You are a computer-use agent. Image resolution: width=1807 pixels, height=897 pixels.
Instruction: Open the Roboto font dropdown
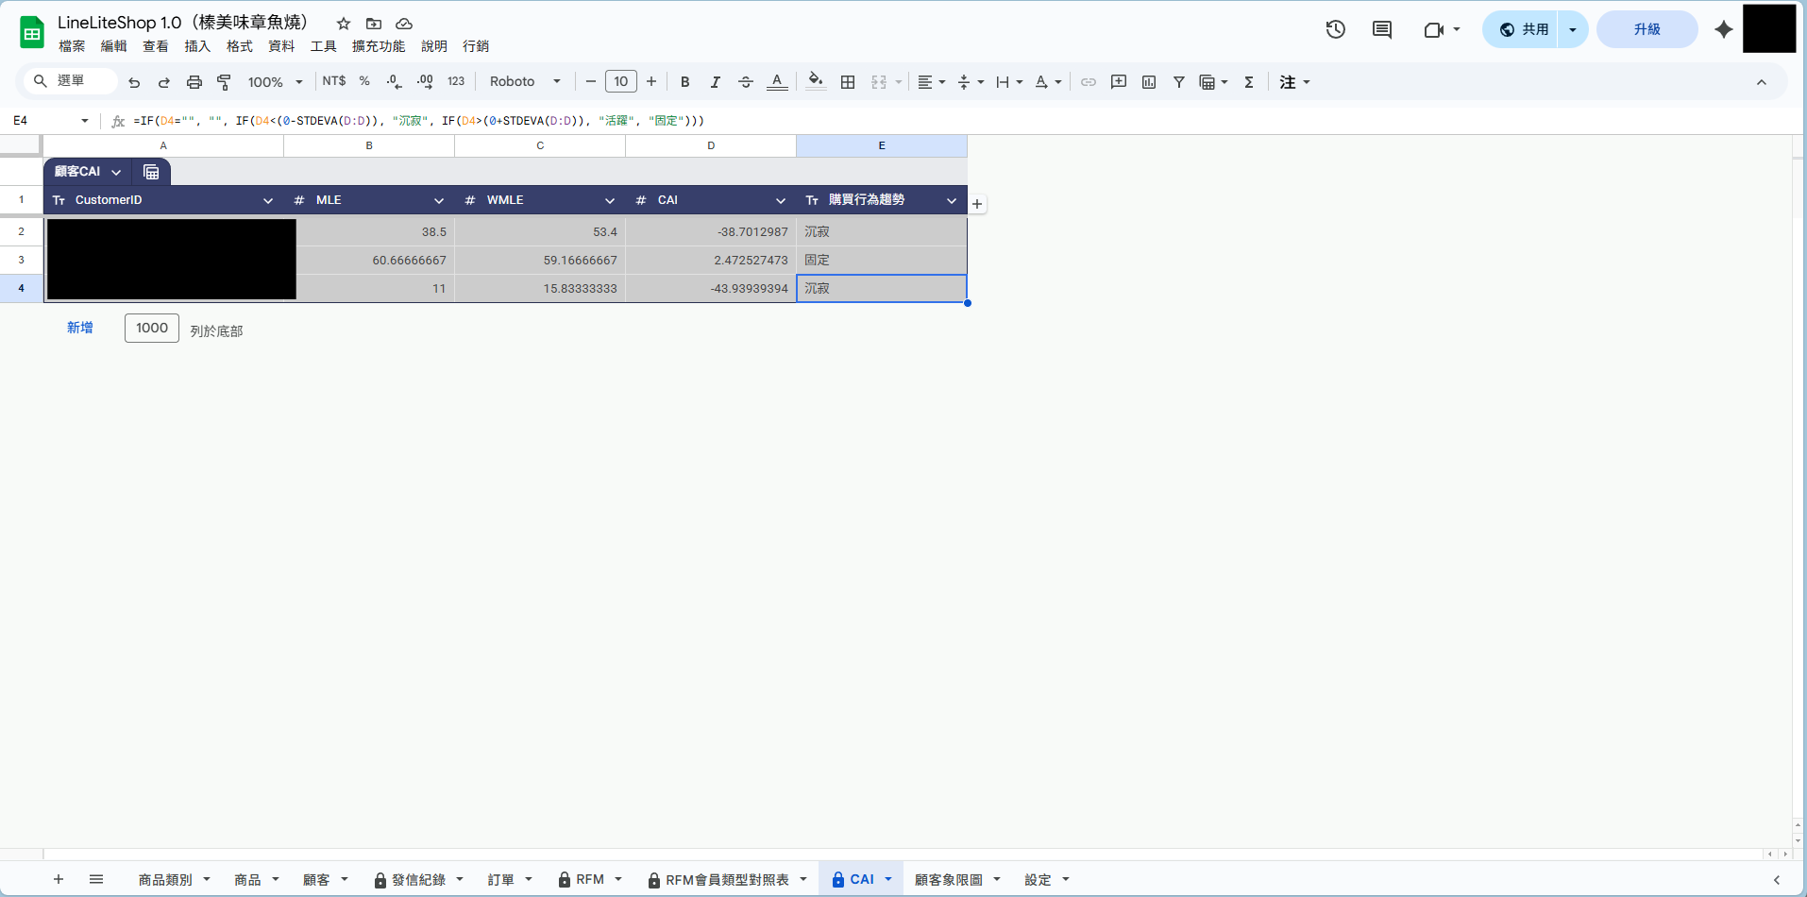click(525, 82)
